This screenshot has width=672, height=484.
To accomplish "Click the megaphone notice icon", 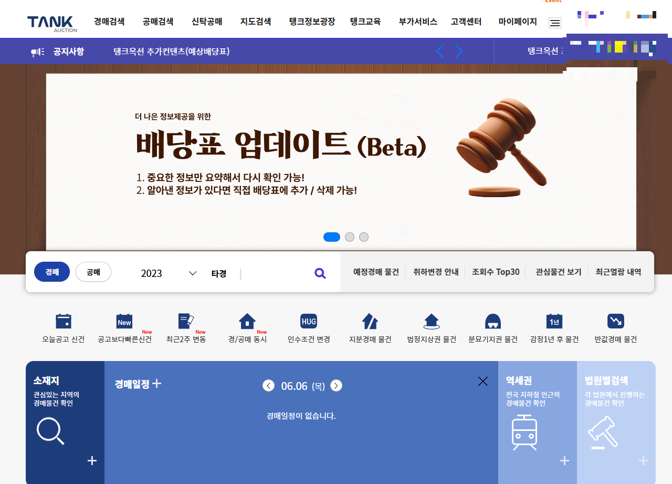I will pyautogui.click(x=37, y=52).
